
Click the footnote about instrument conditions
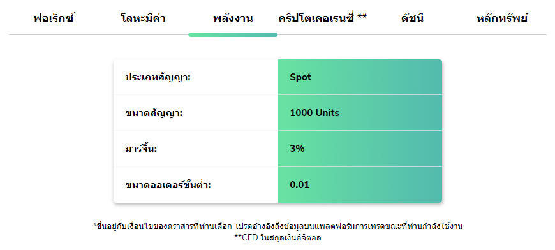(x=278, y=226)
